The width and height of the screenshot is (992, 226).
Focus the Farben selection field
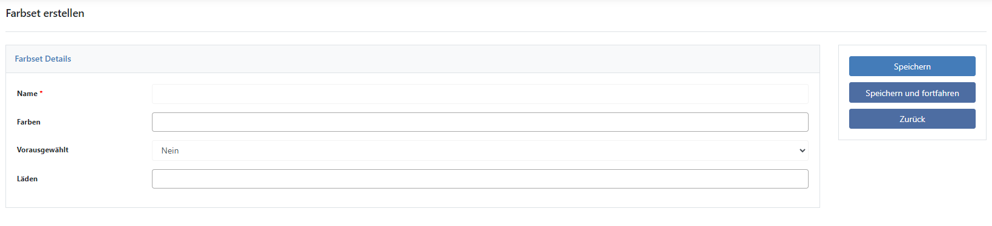[480, 122]
